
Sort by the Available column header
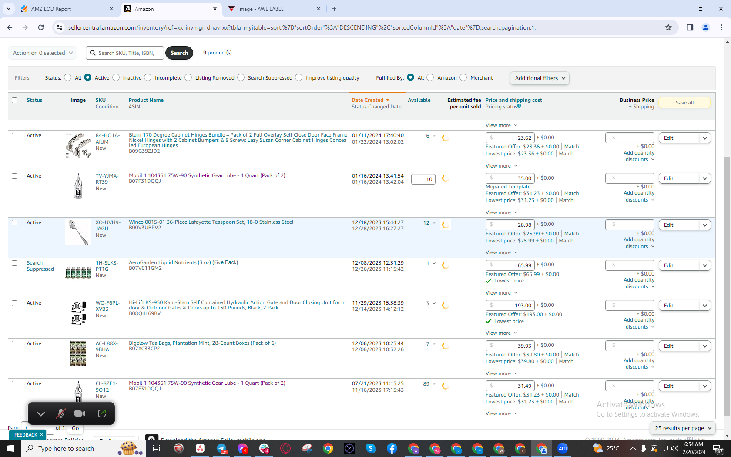click(x=419, y=100)
